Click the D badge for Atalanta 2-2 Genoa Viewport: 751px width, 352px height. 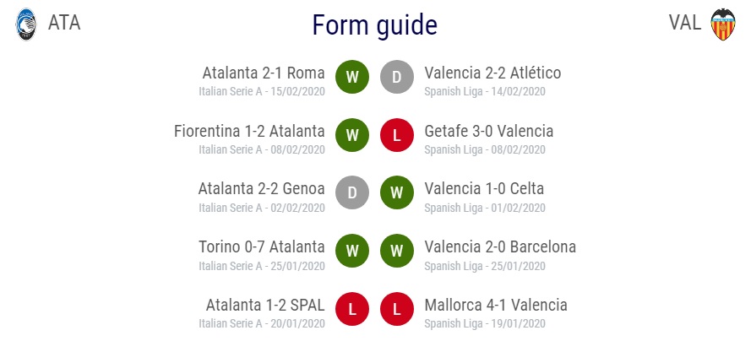click(352, 192)
